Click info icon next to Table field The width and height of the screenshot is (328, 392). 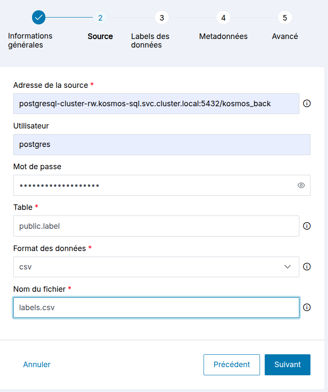(x=307, y=226)
